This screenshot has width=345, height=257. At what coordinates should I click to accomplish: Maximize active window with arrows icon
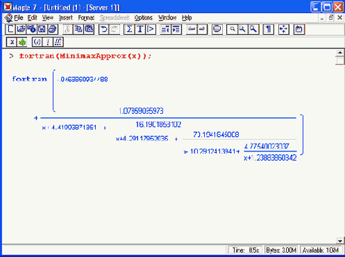pyautogui.click(x=283, y=29)
